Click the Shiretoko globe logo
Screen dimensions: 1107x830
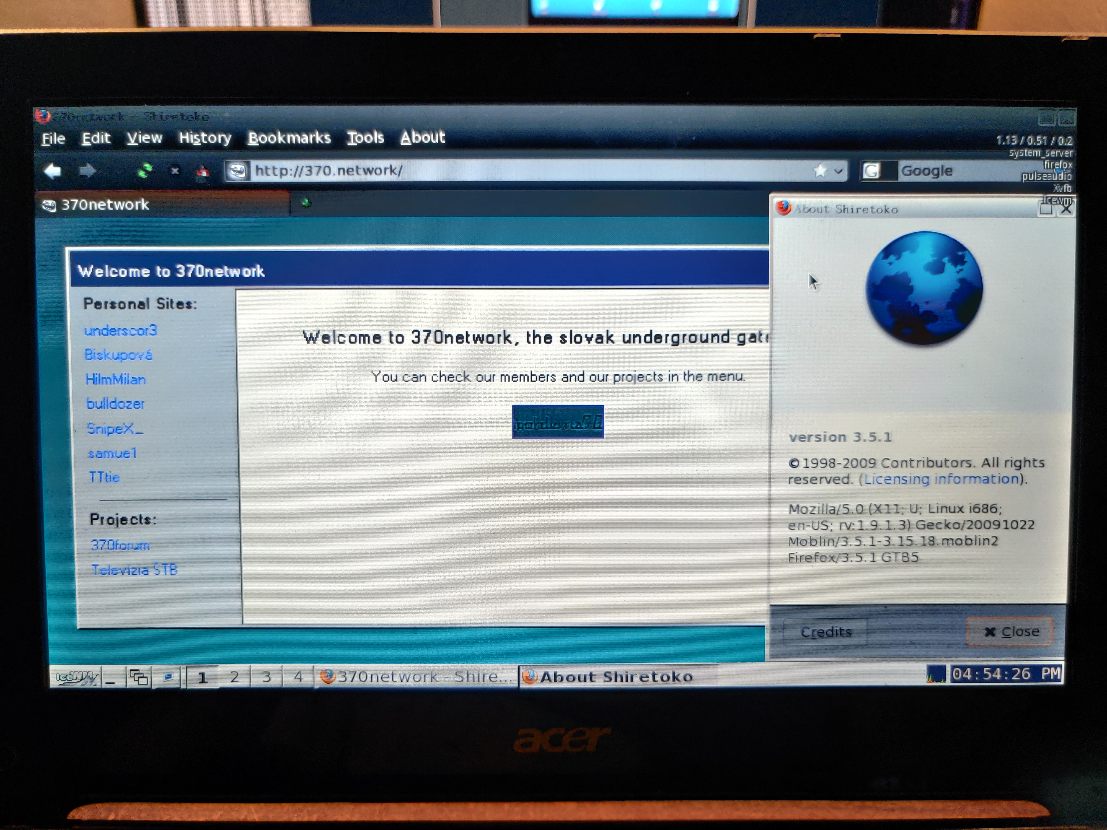click(924, 288)
